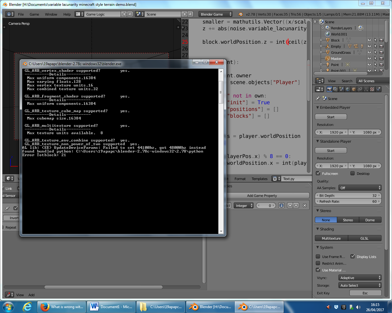Open the File menu
Viewport: 392px width, 313px height.
pyautogui.click(x=21, y=14)
